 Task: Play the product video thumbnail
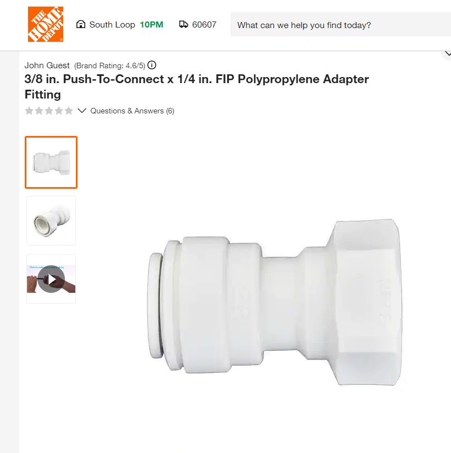coord(51,279)
